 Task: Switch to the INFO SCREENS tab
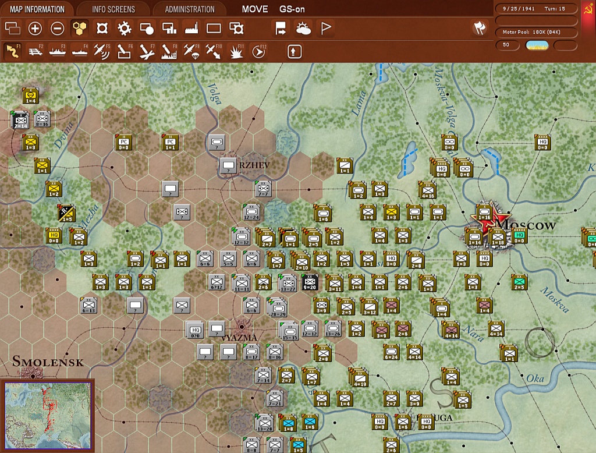pos(113,9)
